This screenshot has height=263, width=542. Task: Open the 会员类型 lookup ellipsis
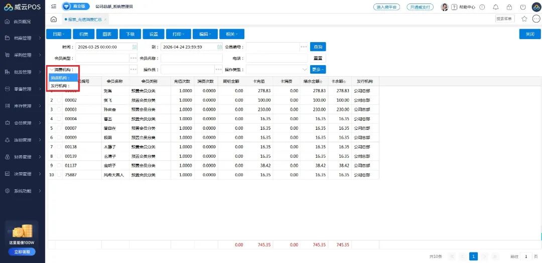pos(133,58)
